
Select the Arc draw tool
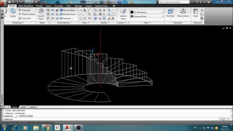pyautogui.click(x=89, y=10)
